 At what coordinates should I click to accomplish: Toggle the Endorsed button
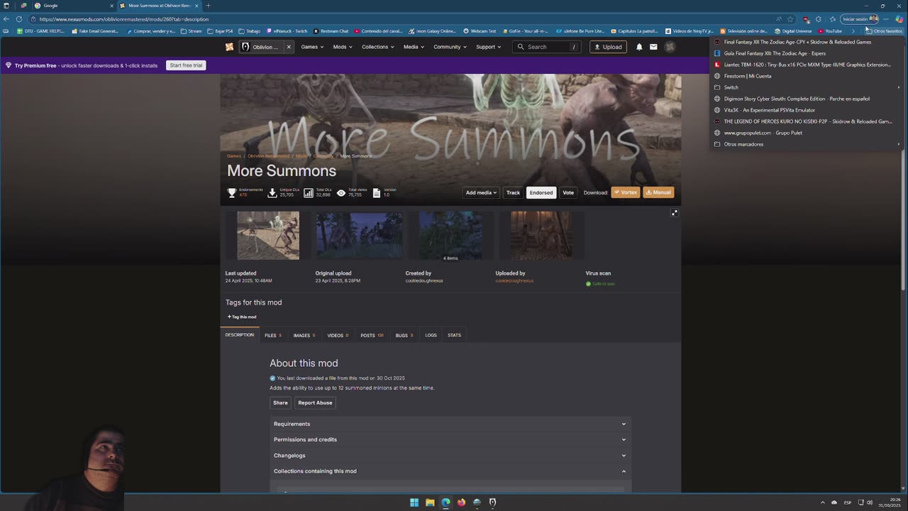coord(541,192)
